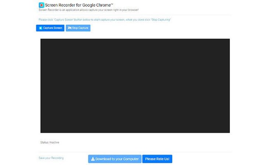Click the record icon inside Capture Screen

click(x=40, y=28)
